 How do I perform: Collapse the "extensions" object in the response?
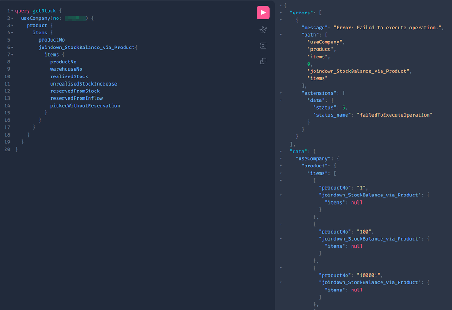281,93
